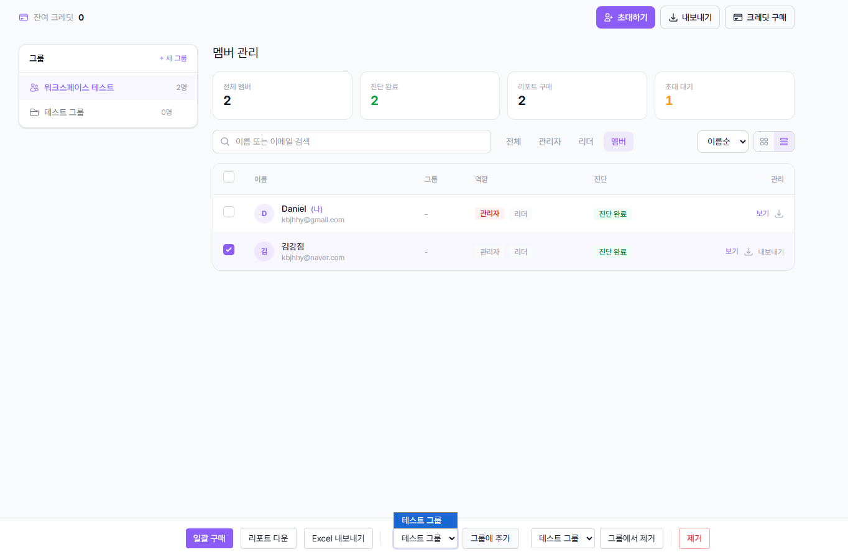
Task: Open group dropdown beside 그룹에 추가
Action: pos(425,538)
